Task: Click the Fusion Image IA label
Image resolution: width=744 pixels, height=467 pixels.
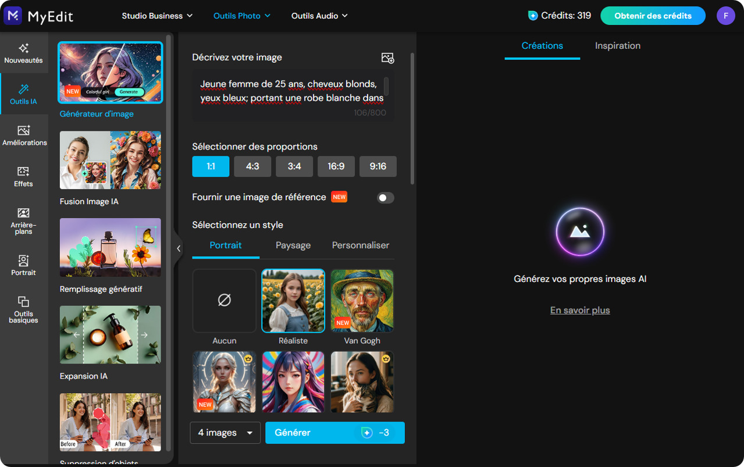Action: coord(89,202)
